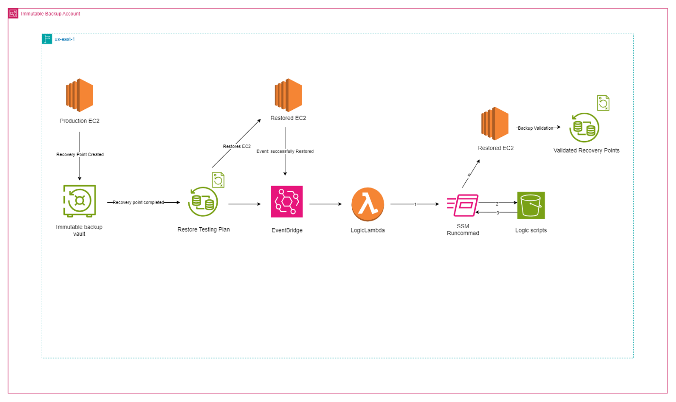Select the Immutable backup vault icon
Screen dimensions: 676x402
point(80,201)
